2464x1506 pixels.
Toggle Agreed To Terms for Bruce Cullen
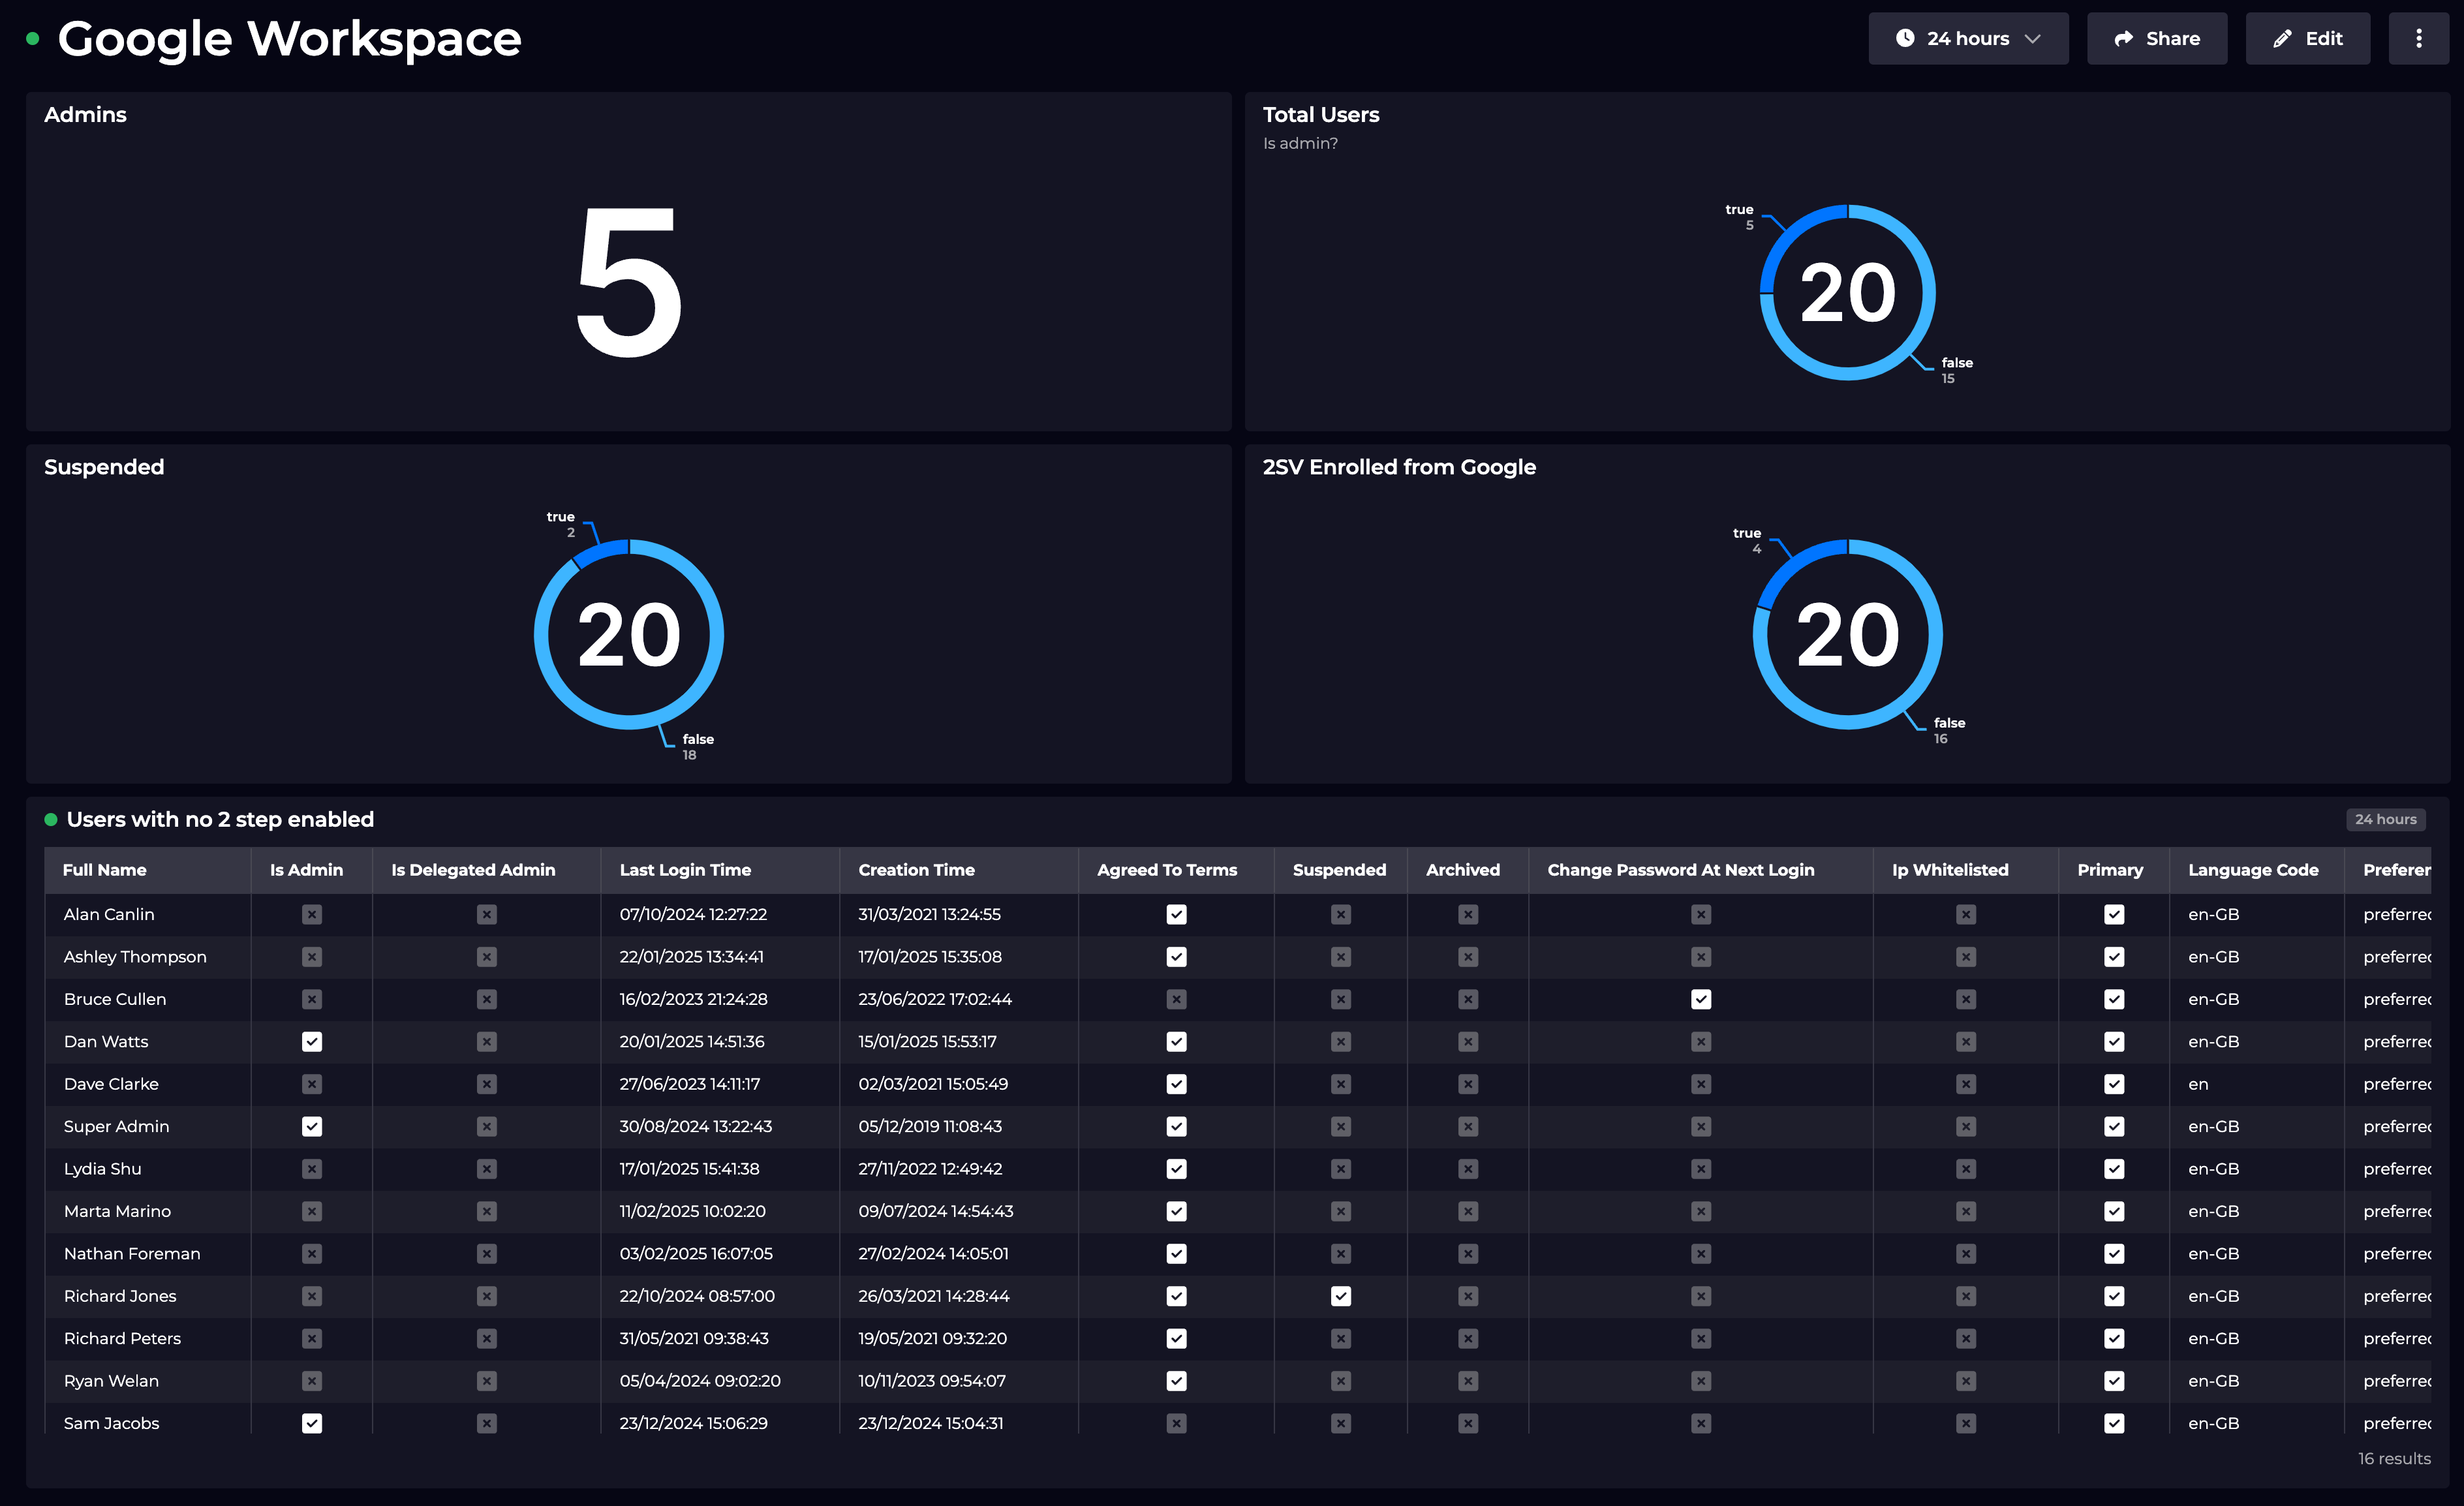[x=1177, y=999]
